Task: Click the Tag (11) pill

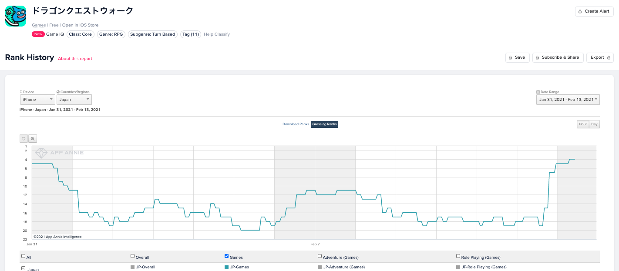Action: (x=191, y=34)
